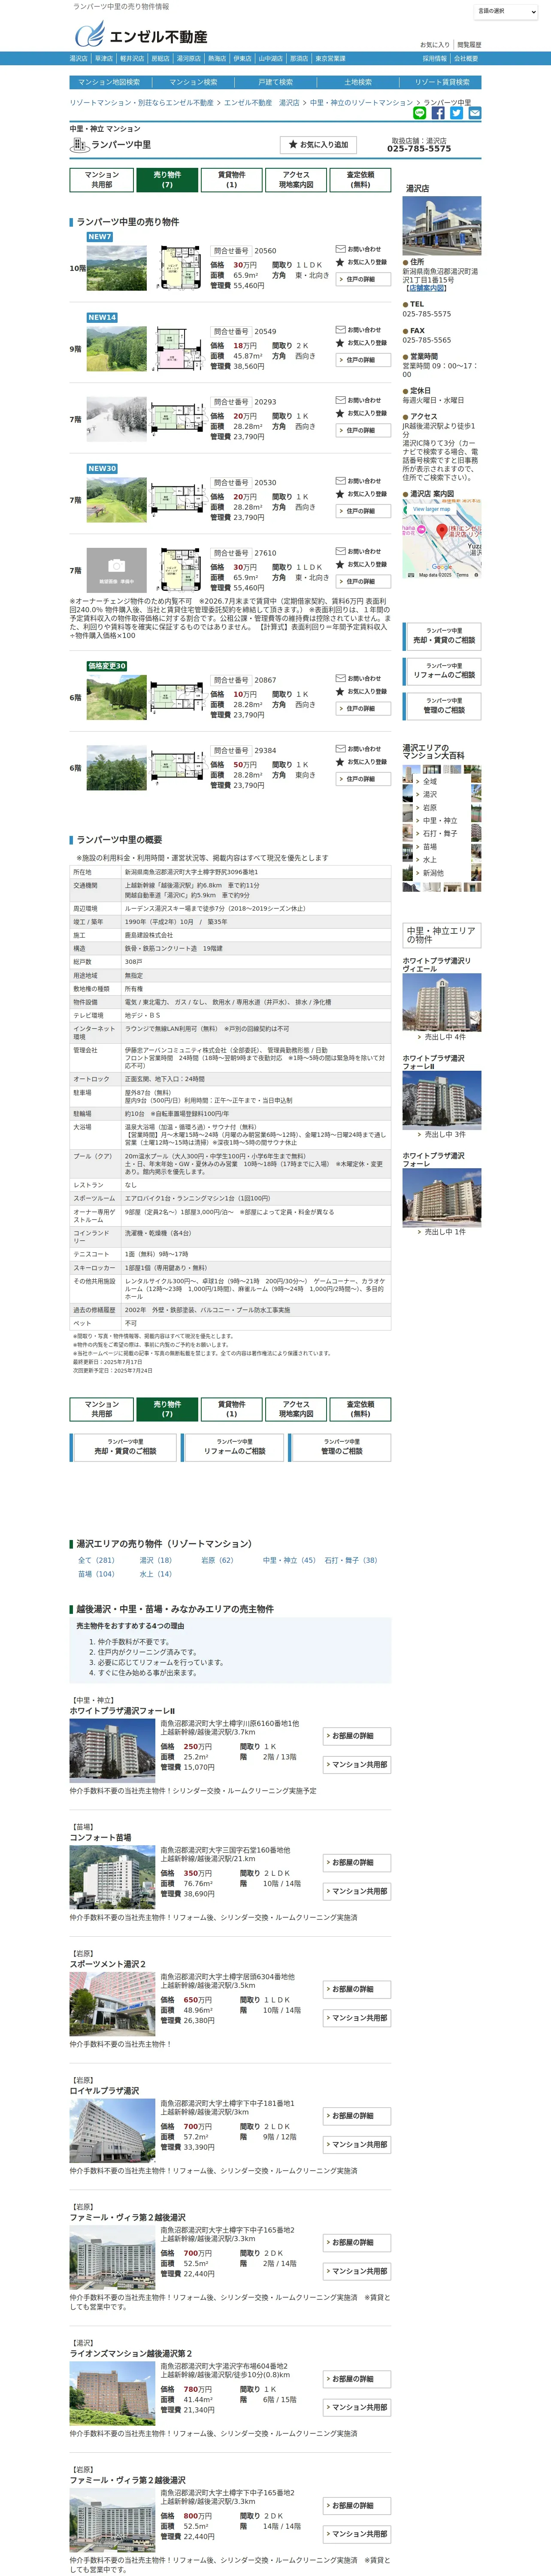
Task: Share page via email envelope icon
Action: tap(474, 113)
